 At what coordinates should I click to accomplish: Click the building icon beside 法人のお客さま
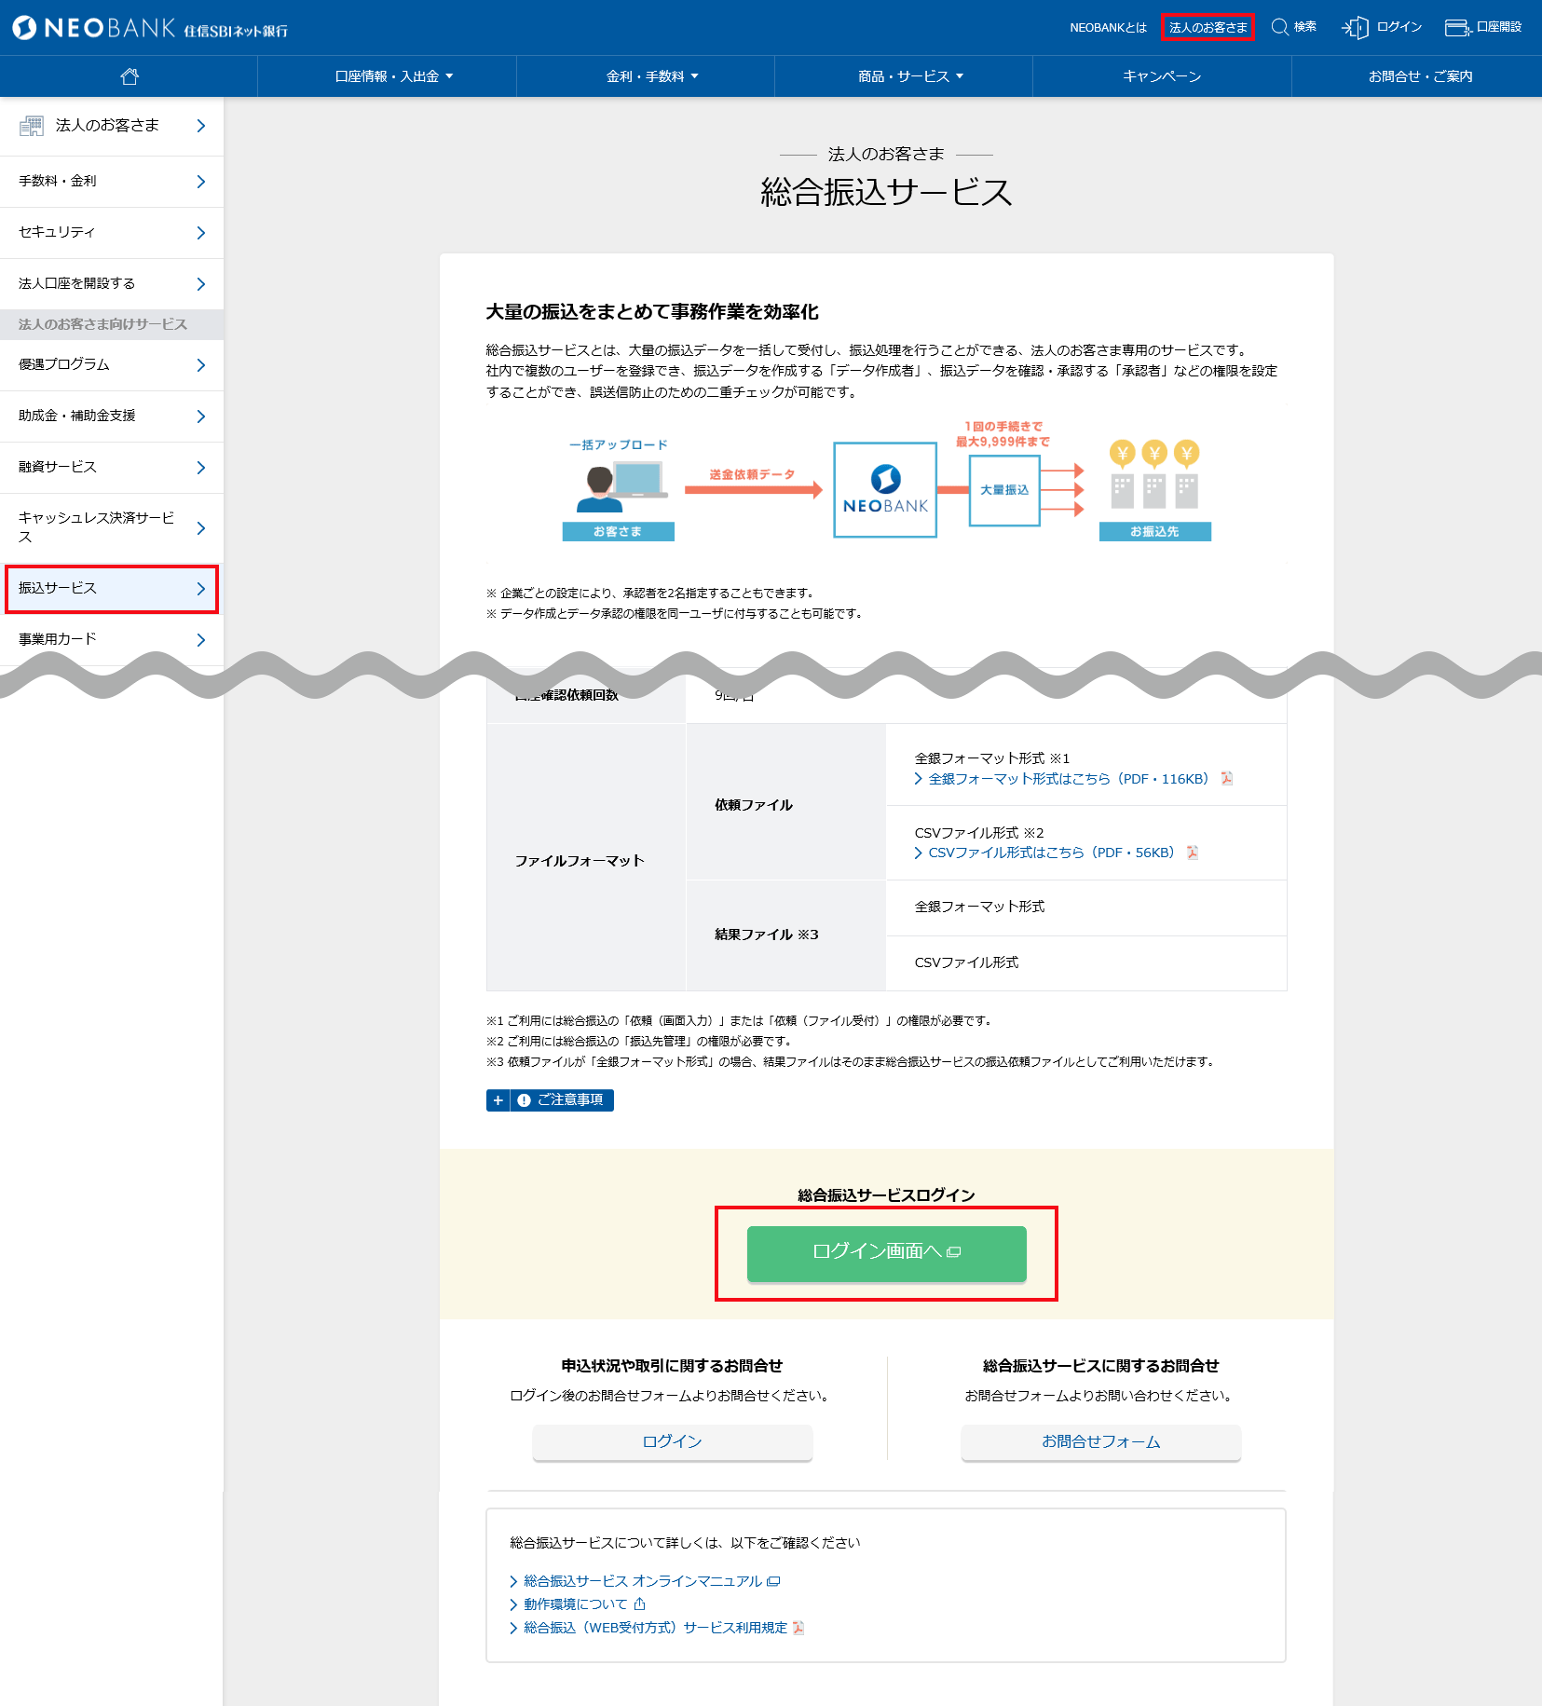point(32,126)
